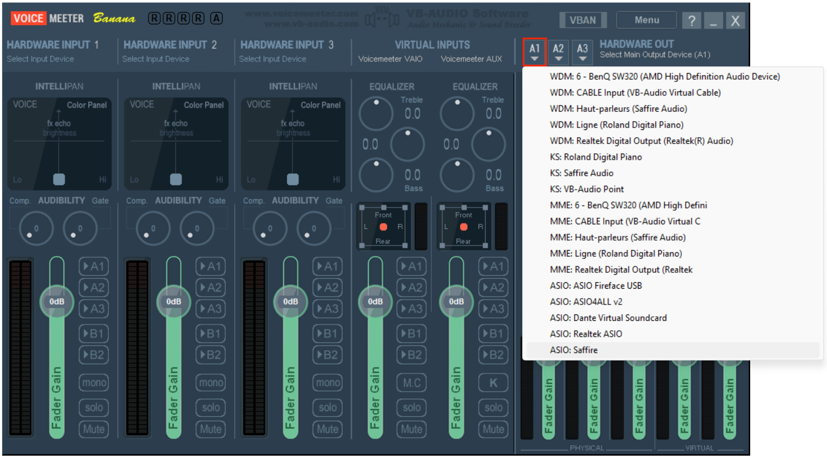Screen dimensions: 827x459
Task: Open the A3 hardware output device selector
Action: pyautogui.click(x=582, y=52)
